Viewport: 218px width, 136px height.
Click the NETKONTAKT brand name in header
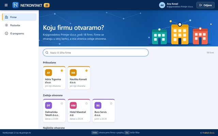(x=31, y=5)
